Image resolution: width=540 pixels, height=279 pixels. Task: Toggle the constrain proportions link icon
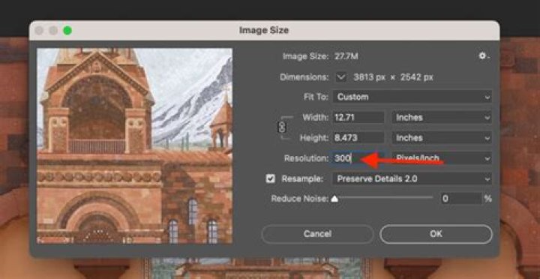282,127
